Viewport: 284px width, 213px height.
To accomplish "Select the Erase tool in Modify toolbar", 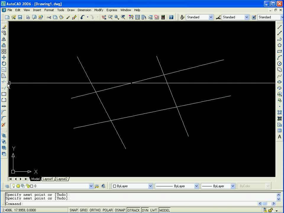I will click(4, 27).
